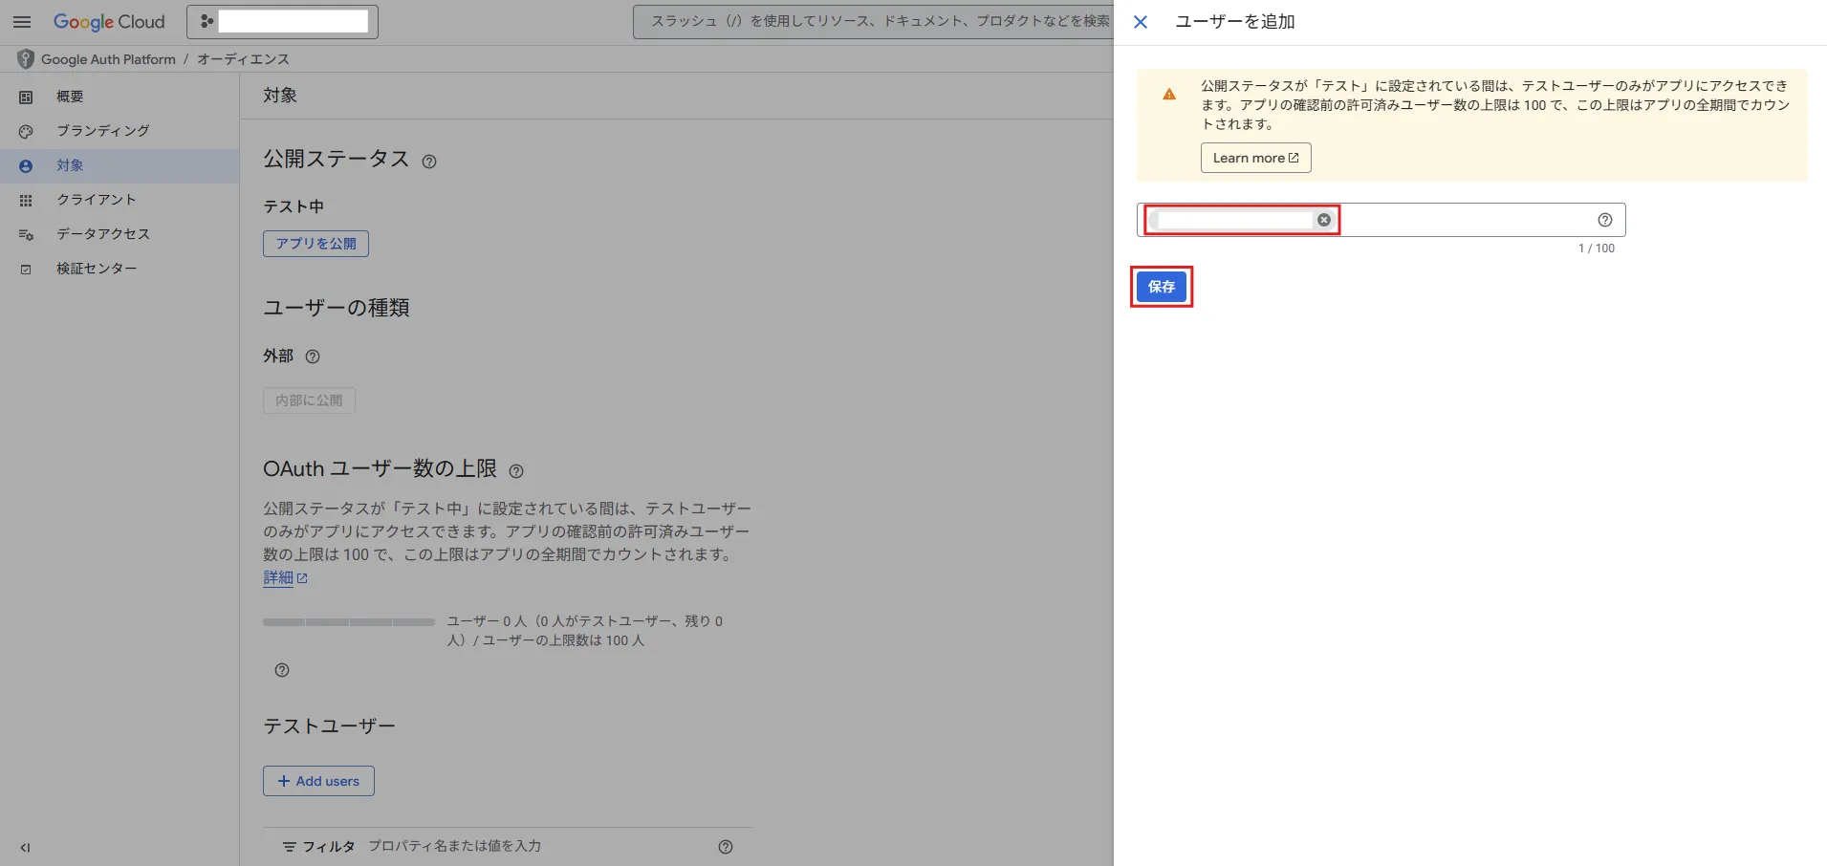Screen dimensions: 1827x866
Task: Click the フィルタ filter icon
Action: point(289,847)
